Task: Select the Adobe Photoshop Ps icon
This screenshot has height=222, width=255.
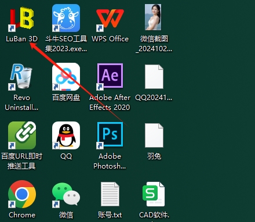Action: [x=110, y=135]
